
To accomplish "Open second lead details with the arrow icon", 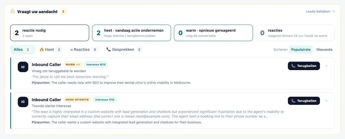I will 326,101.
